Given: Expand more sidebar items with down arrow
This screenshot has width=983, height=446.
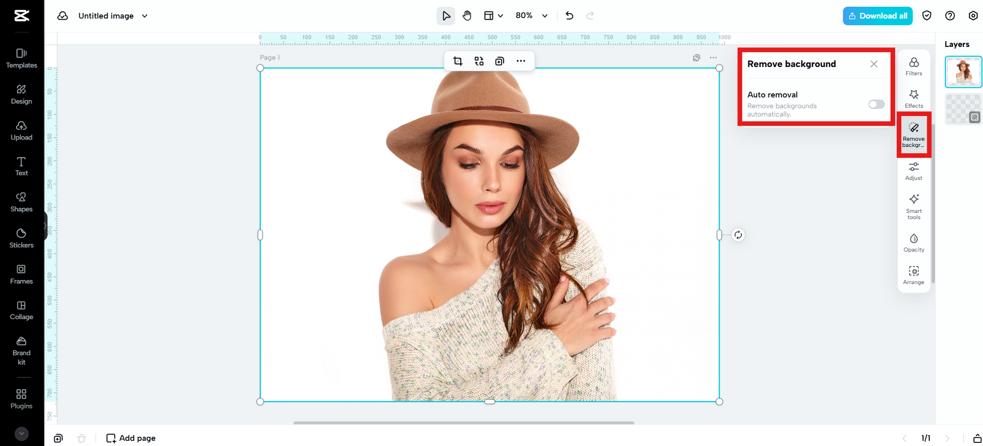Looking at the screenshot, I should click(22, 434).
